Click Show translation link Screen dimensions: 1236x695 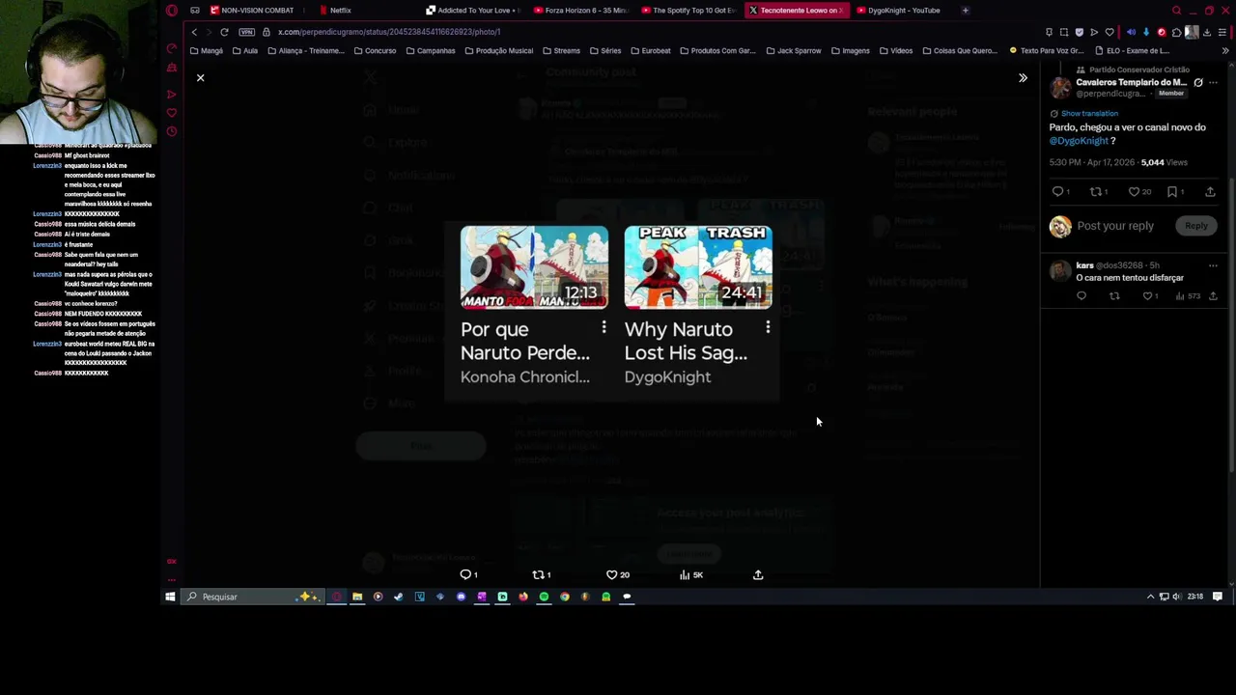pyautogui.click(x=1089, y=113)
